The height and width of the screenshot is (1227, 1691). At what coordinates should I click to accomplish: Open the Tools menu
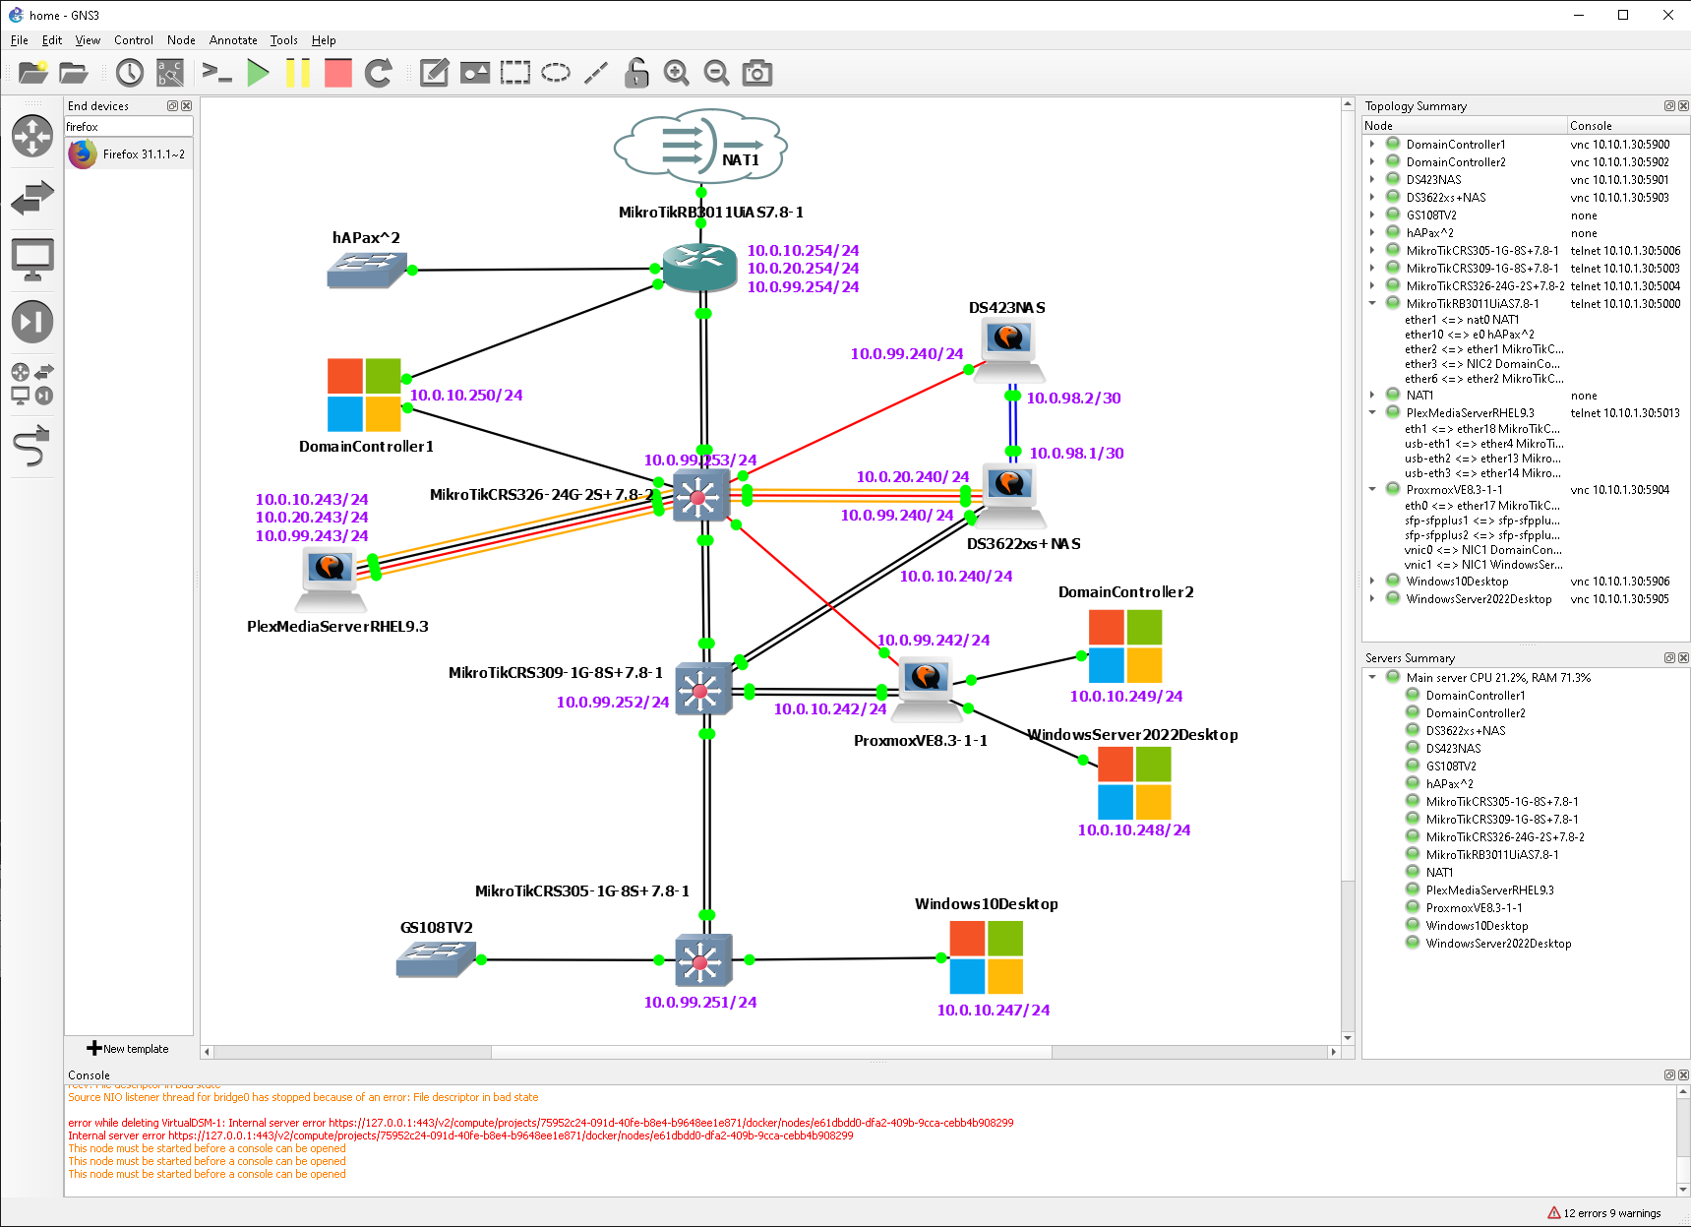click(284, 40)
